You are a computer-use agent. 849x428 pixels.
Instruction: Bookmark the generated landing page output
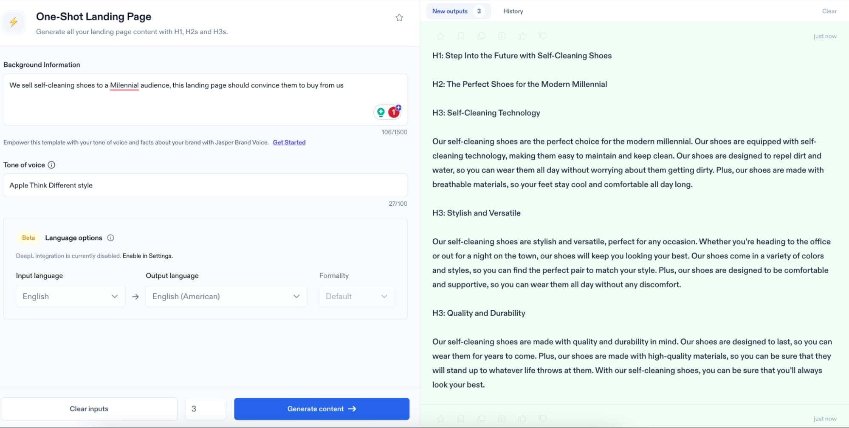pyautogui.click(x=461, y=36)
